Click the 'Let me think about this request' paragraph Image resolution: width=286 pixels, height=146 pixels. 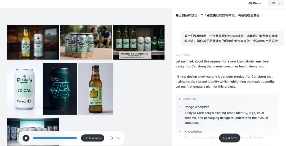click(x=222, y=64)
